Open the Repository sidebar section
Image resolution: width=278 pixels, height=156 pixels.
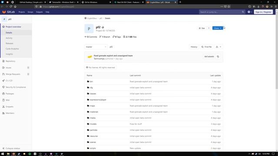coord(10,61)
